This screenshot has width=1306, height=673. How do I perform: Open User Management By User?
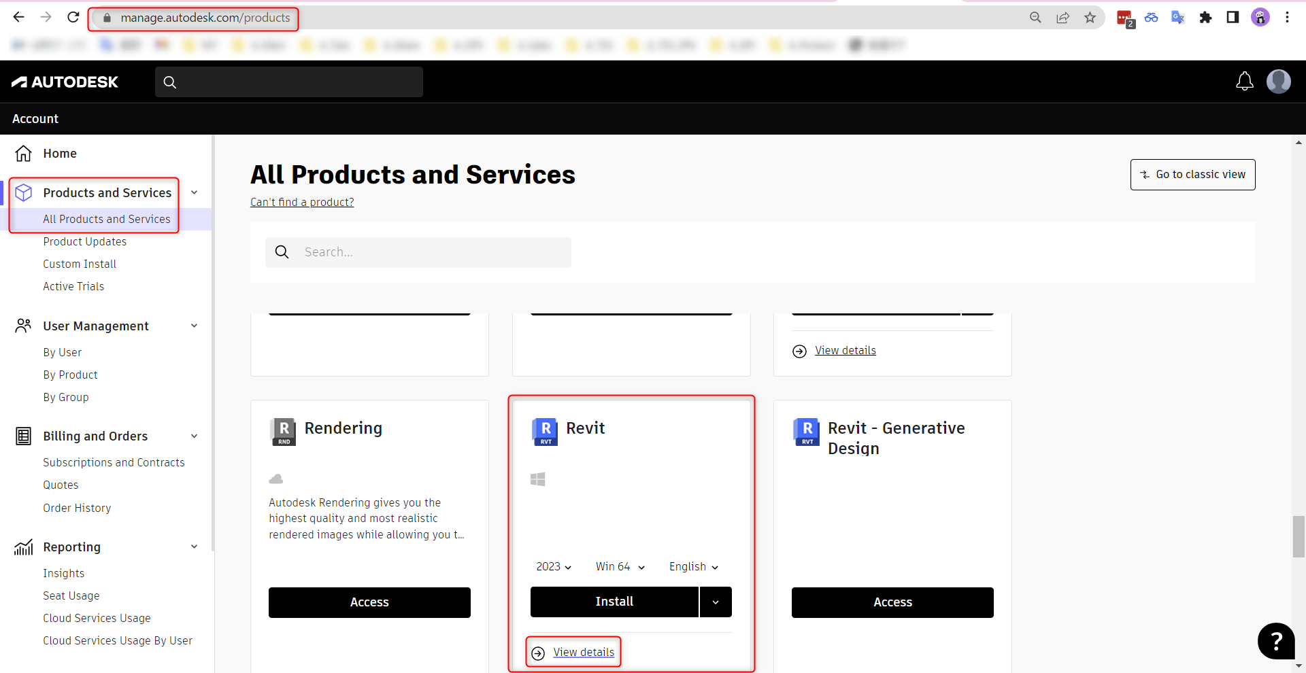(63, 352)
